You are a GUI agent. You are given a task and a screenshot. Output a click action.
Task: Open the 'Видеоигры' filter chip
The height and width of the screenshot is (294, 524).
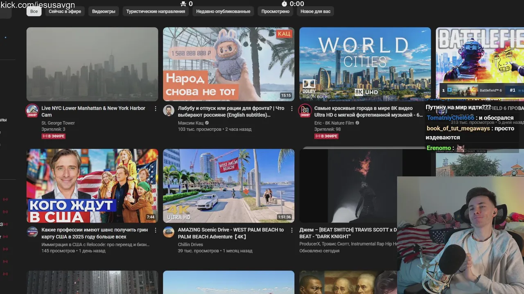104,11
